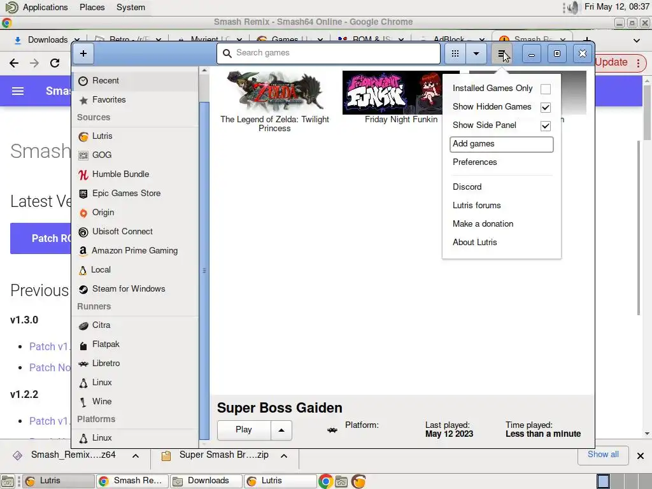Open Super Smash Br zip download options arrow
This screenshot has width=652, height=489.
[284, 456]
